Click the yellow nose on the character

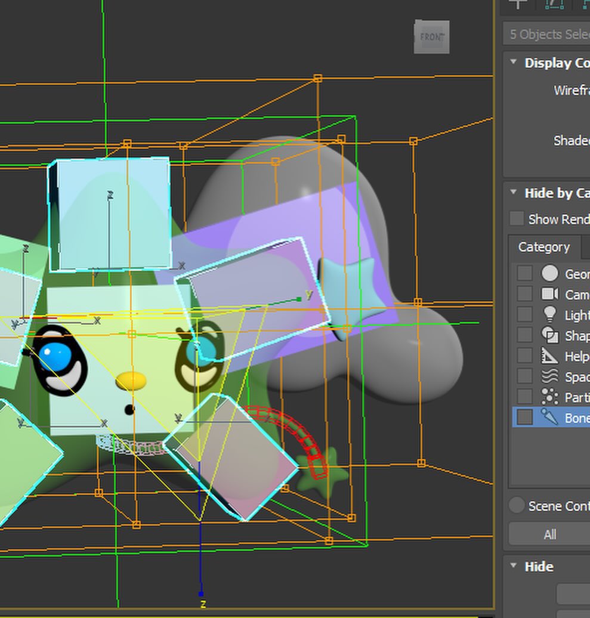click(x=131, y=381)
